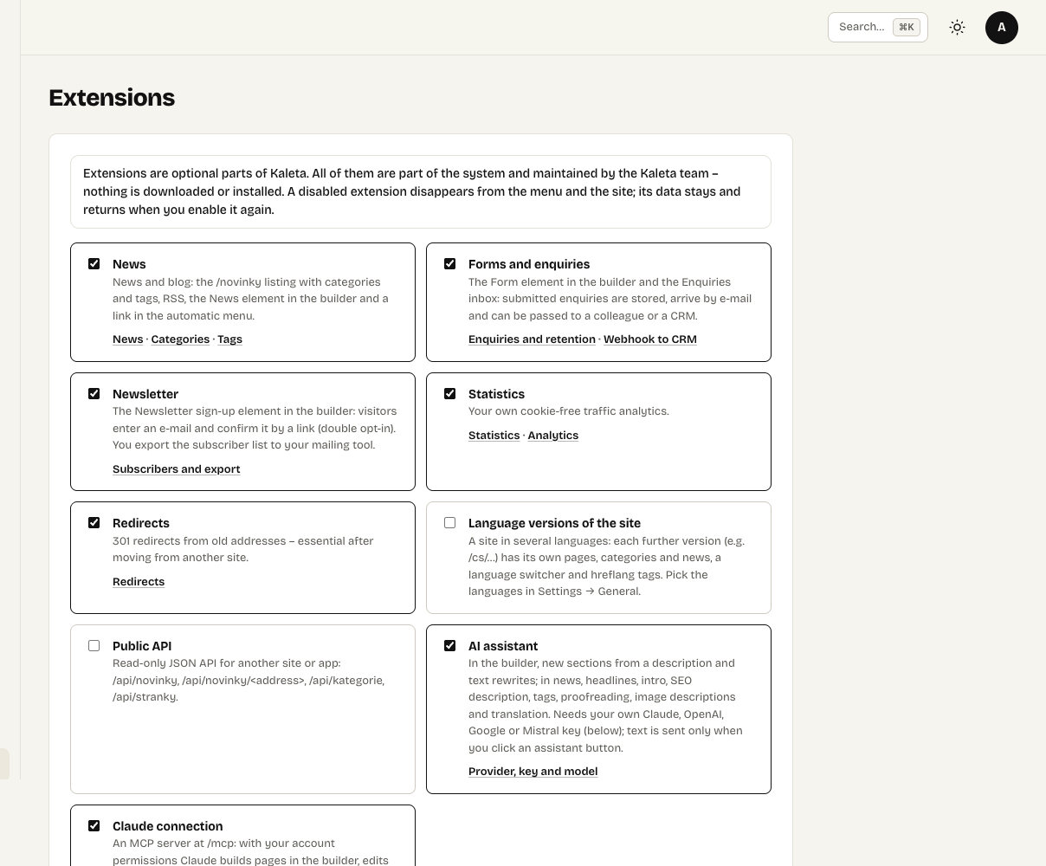
Task: Open Subscribers and export link
Action: (x=176, y=469)
